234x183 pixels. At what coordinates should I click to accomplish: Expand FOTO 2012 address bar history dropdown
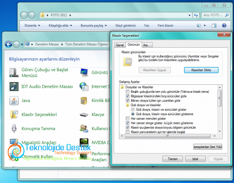click(x=189, y=15)
